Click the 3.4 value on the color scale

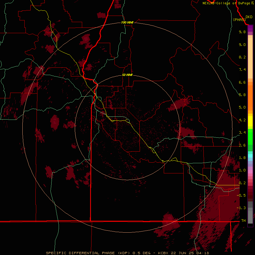coord(242,133)
